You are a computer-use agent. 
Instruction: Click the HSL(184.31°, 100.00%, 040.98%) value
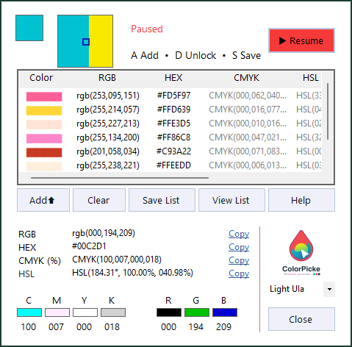coord(132,273)
